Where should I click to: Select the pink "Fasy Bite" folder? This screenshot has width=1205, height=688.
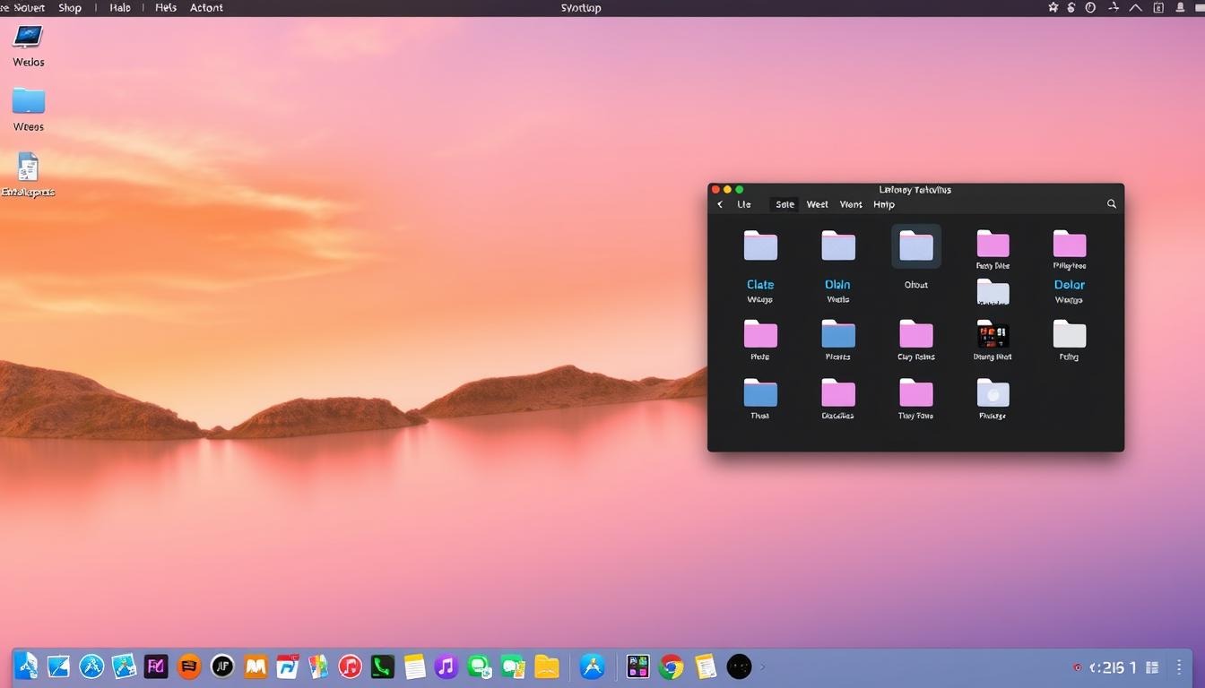pyautogui.click(x=993, y=244)
